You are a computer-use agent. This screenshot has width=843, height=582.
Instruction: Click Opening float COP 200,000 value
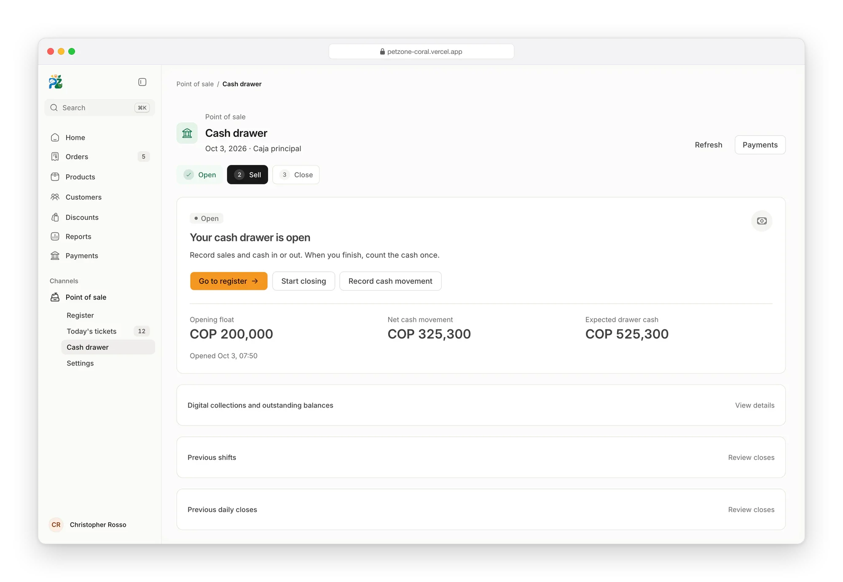coord(231,334)
